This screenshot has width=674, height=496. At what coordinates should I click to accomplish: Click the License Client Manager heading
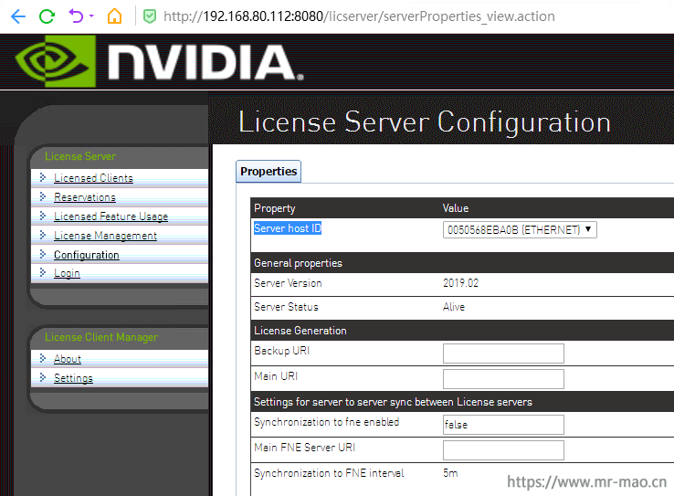point(101,337)
